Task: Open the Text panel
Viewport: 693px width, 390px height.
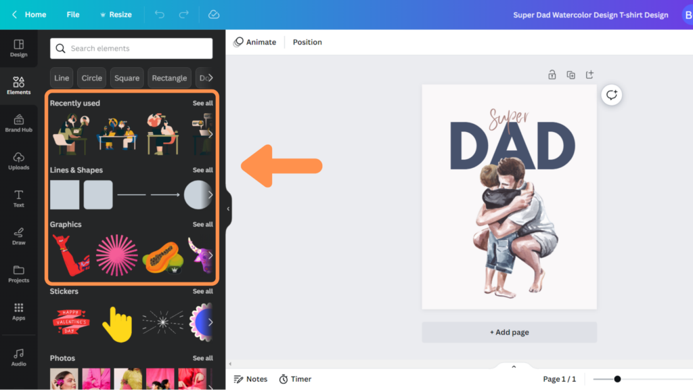Action: (18, 198)
